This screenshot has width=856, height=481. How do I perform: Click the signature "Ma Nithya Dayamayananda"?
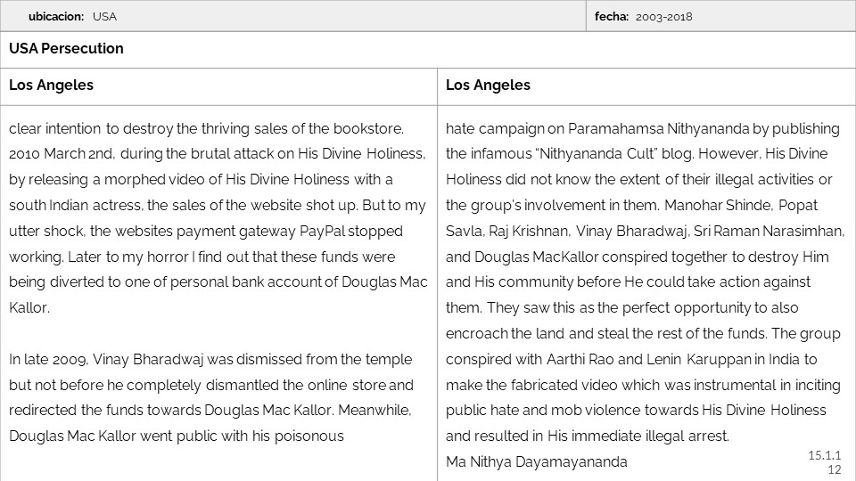click(x=536, y=462)
